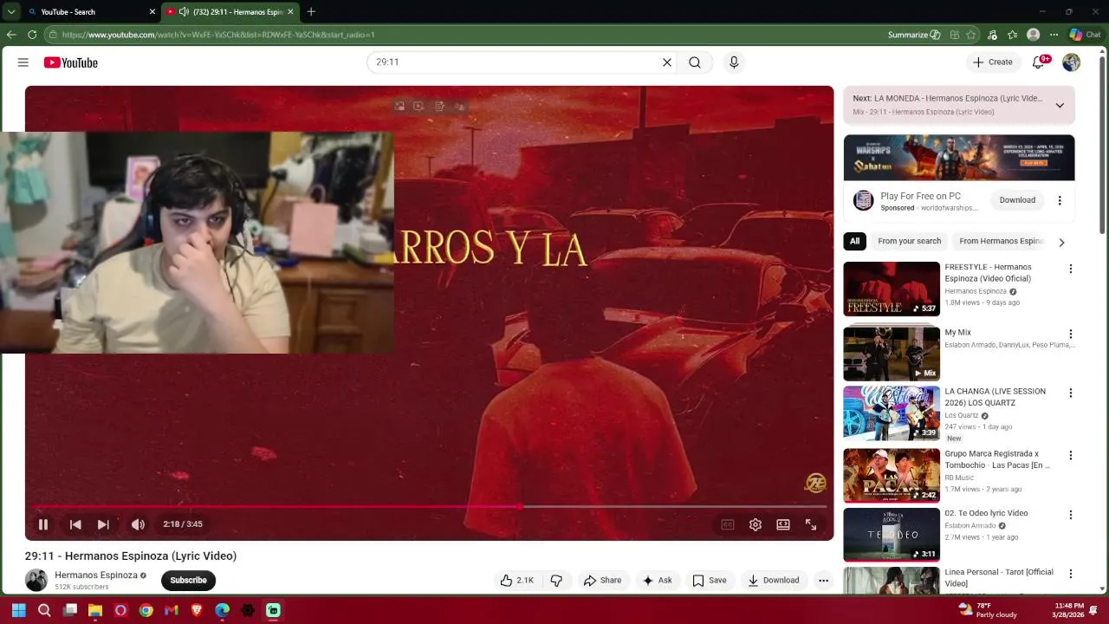This screenshot has height=624, width=1109.
Task: Open the browser ellipsis settings menu
Action: tap(1054, 35)
